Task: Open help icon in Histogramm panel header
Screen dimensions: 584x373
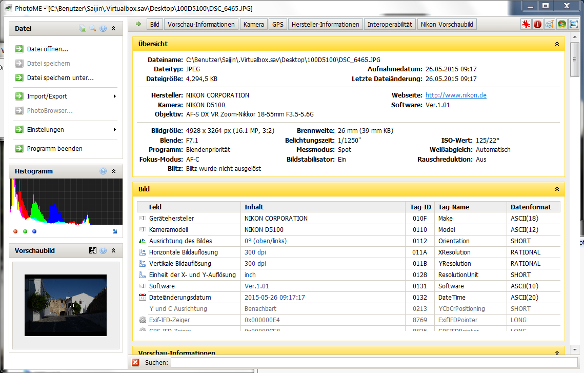Action: (103, 171)
